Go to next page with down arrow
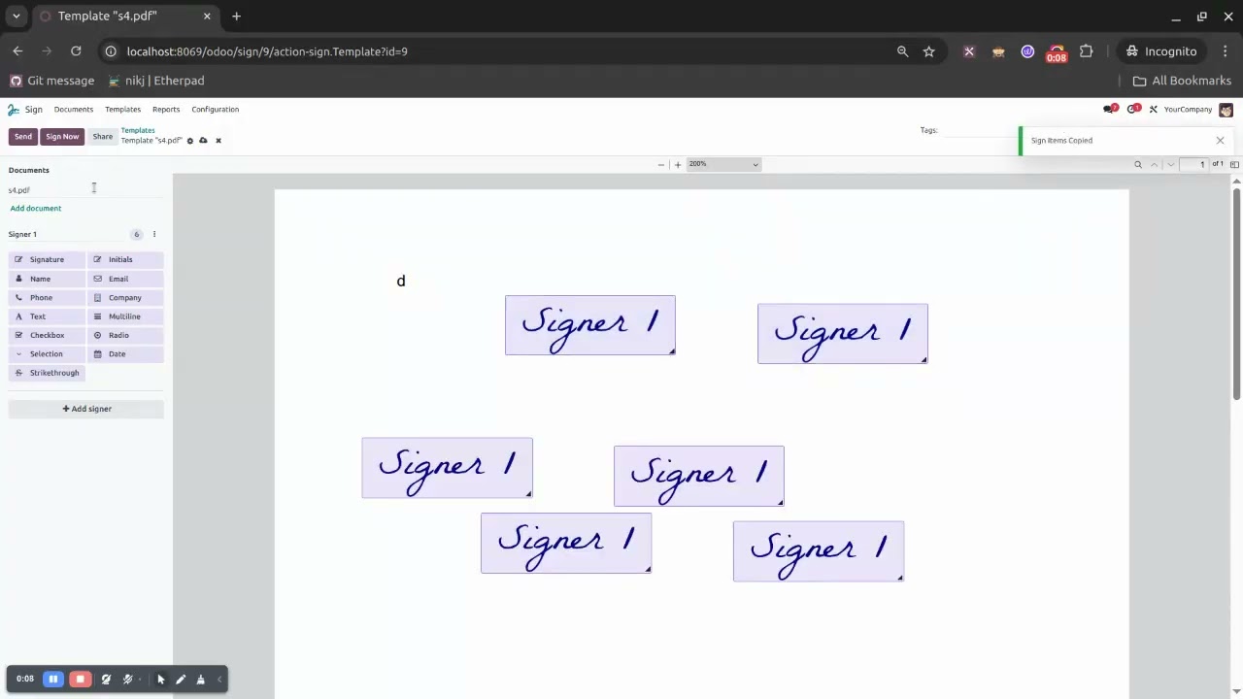Image resolution: width=1243 pixels, height=699 pixels. point(1169,164)
